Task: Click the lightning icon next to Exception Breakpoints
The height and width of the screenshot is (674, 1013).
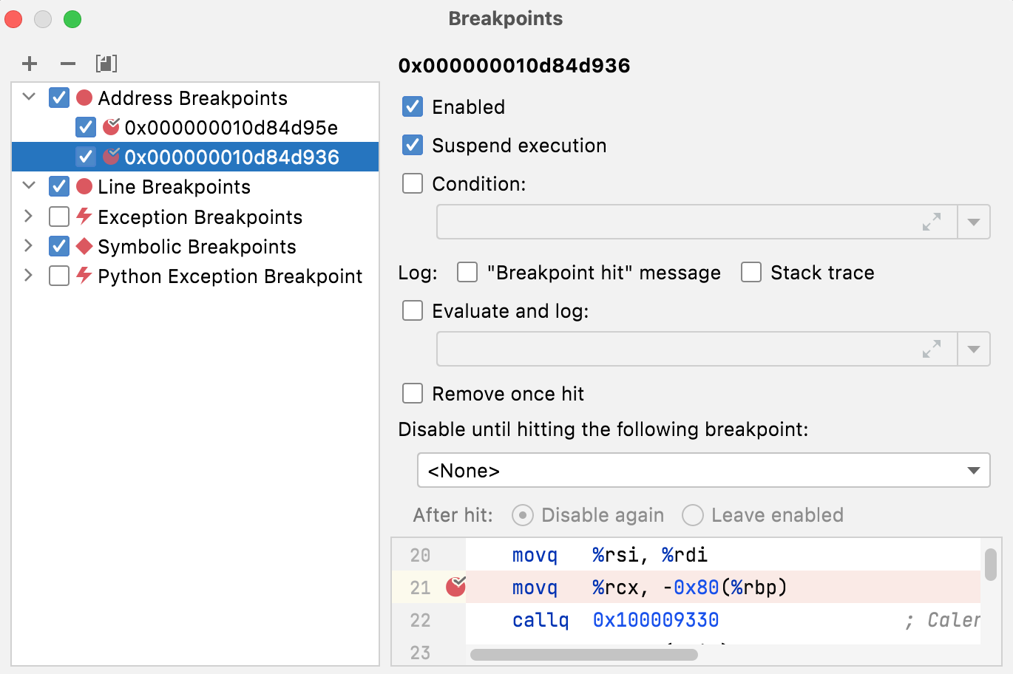Action: [x=84, y=217]
